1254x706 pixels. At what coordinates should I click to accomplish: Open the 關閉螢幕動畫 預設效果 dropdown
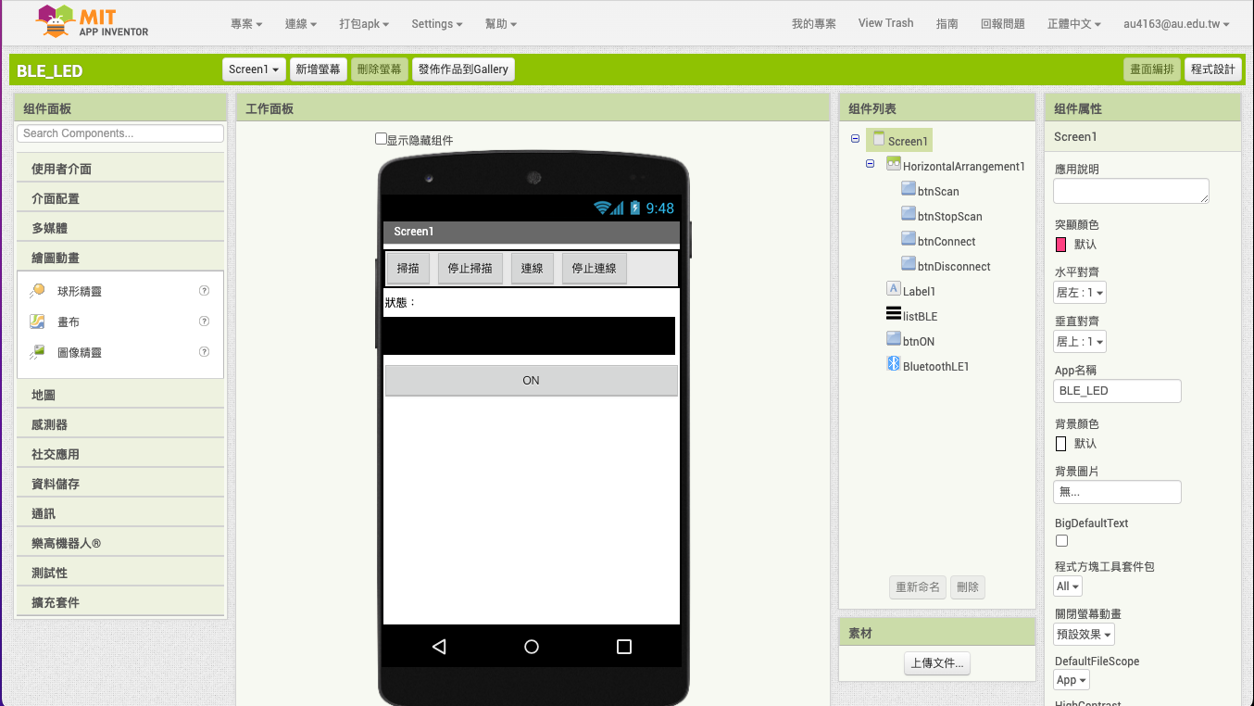tap(1085, 635)
